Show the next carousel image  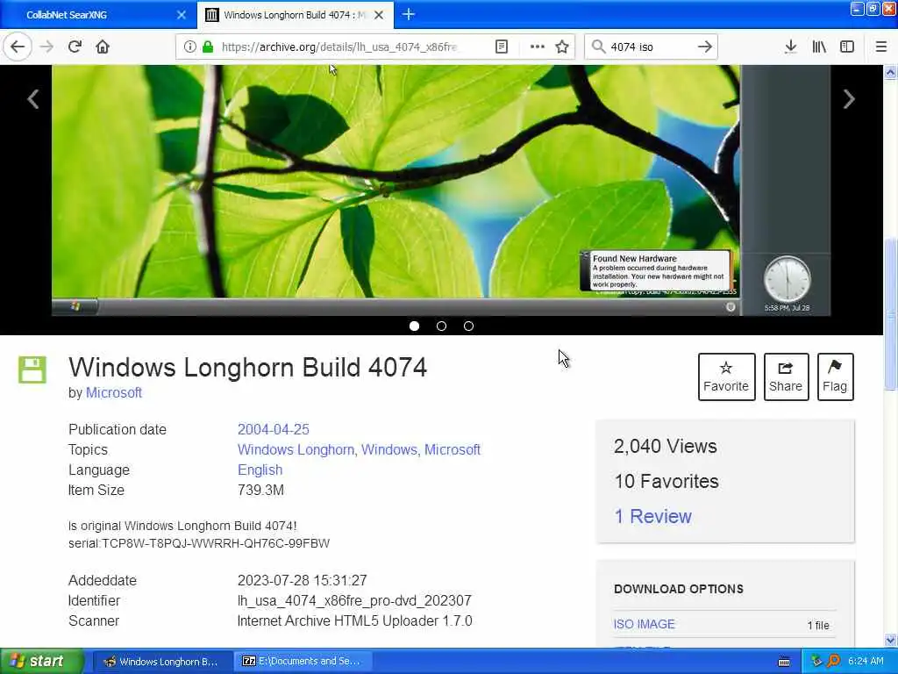pyautogui.click(x=849, y=99)
